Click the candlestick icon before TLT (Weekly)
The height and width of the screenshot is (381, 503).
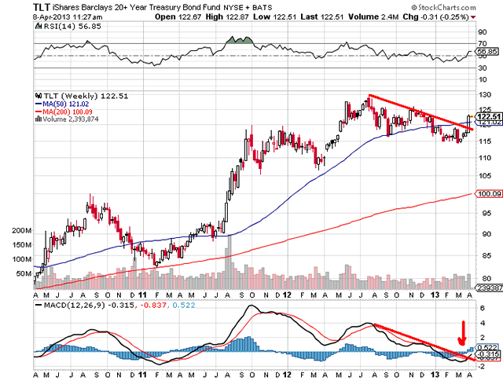click(x=39, y=96)
